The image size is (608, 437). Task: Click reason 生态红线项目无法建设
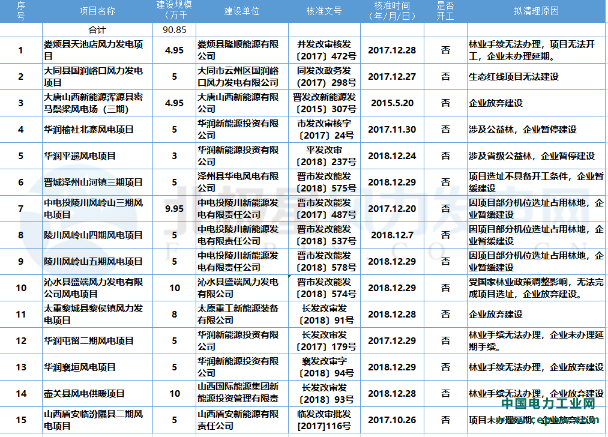click(x=514, y=76)
